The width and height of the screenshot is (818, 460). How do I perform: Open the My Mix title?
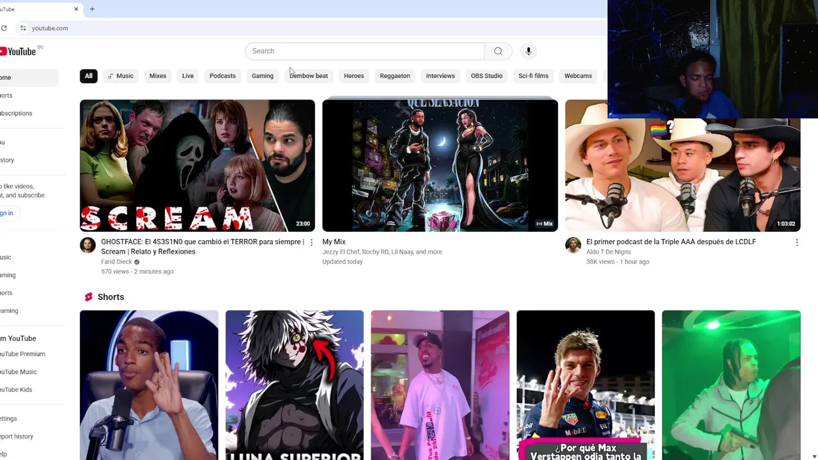(x=334, y=242)
